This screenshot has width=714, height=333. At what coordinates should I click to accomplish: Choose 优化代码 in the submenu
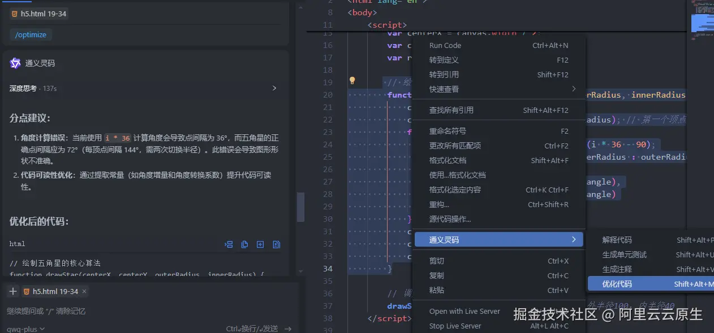click(651, 284)
